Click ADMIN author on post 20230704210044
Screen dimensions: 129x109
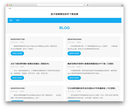pos(79,42)
